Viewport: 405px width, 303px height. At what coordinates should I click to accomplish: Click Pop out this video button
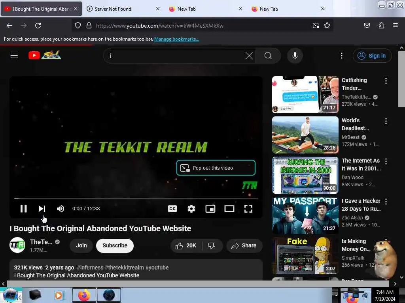[x=216, y=168]
